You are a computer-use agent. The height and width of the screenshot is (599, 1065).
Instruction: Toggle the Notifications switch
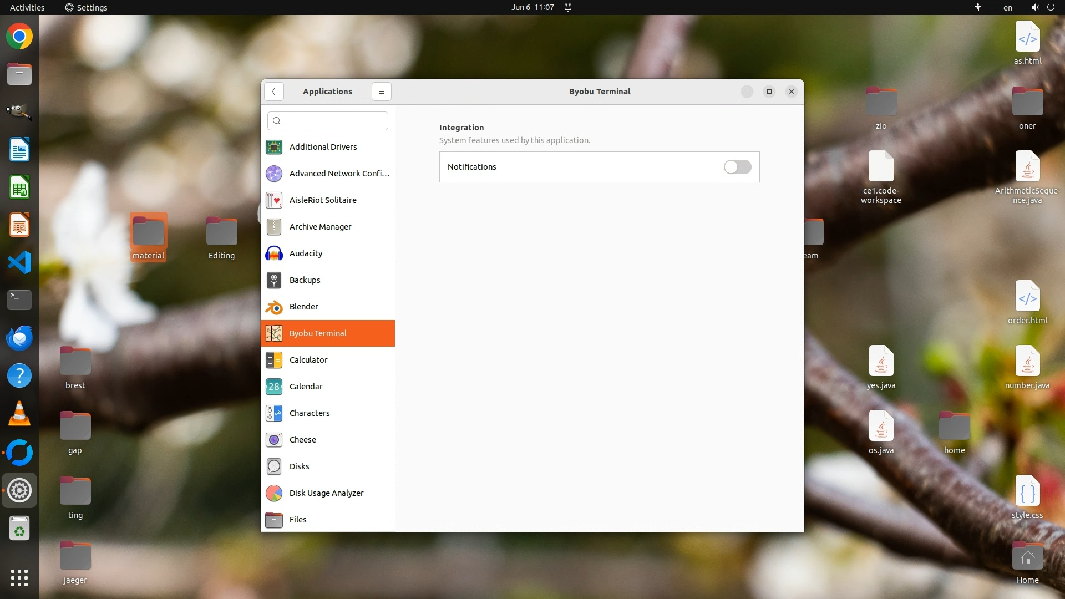coord(737,167)
